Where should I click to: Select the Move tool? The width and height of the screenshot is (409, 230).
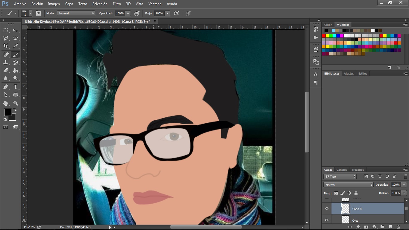point(16,31)
